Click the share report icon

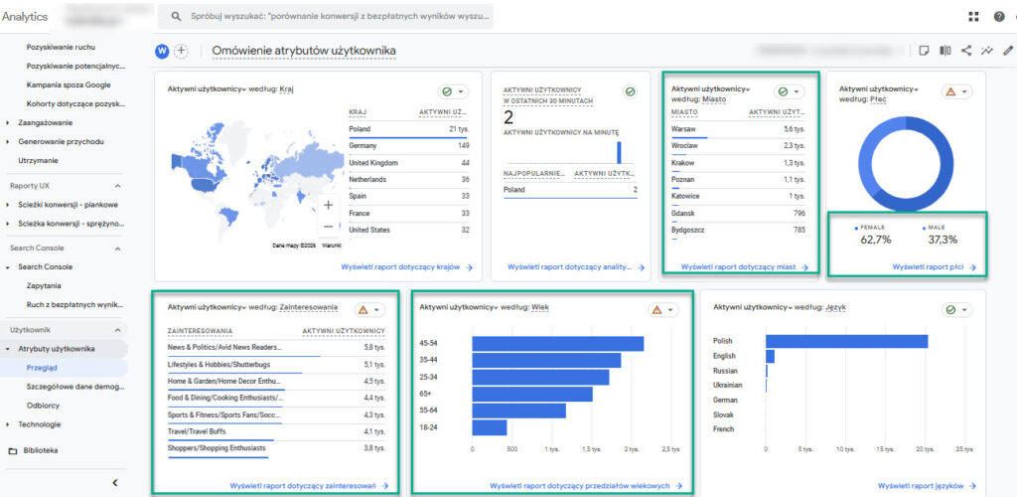pos(966,51)
